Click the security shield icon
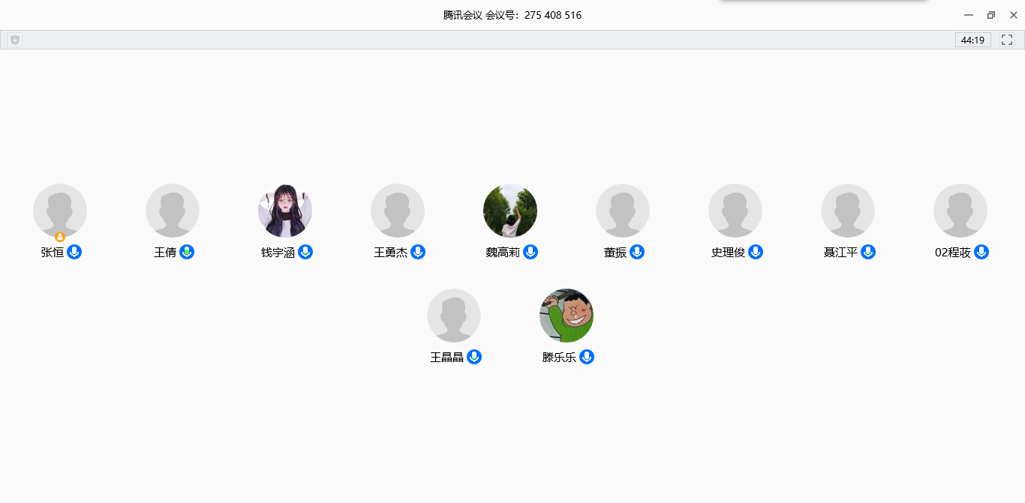Image resolution: width=1025 pixels, height=503 pixels. pyautogui.click(x=15, y=40)
